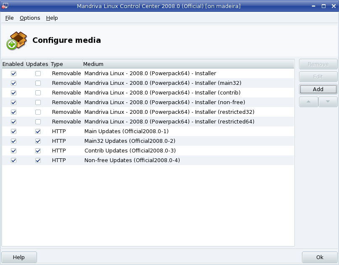Check Updates box for Installer (contrib)
Screen dimensions: 339x265
pyautogui.click(x=38, y=93)
